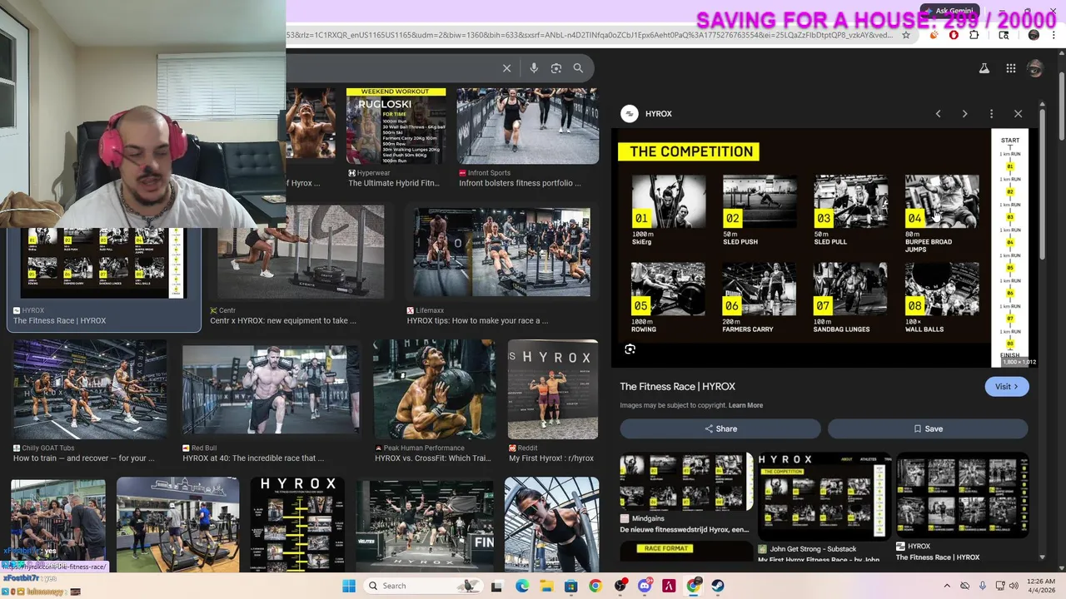Open the Google apps grid
1066x599 pixels.
[1010, 68]
